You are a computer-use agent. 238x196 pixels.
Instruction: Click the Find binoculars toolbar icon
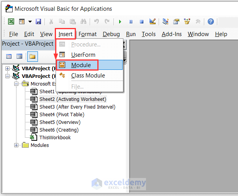click(83, 21)
